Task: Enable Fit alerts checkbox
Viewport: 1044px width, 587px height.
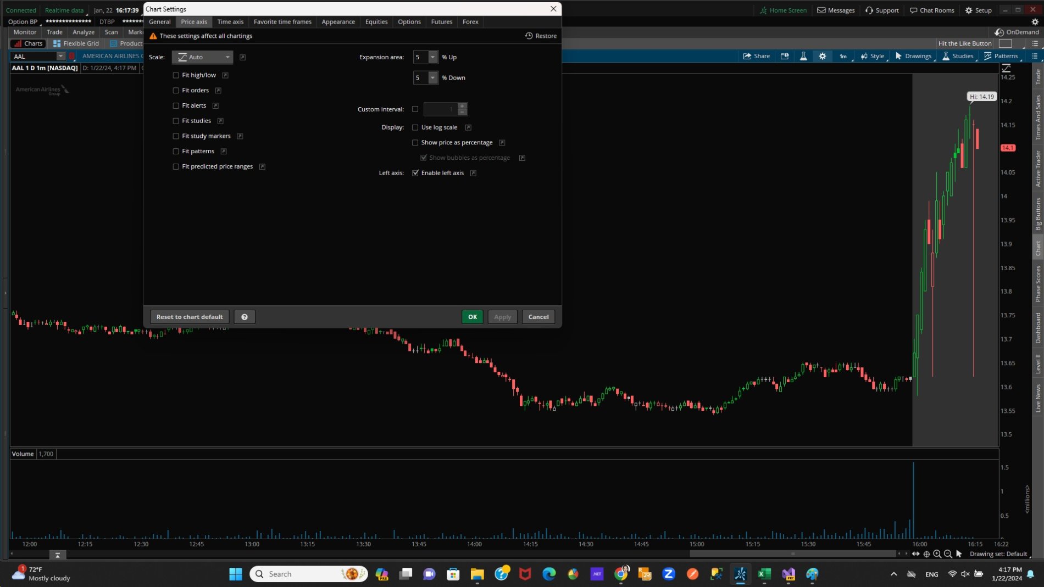Action: click(x=176, y=105)
